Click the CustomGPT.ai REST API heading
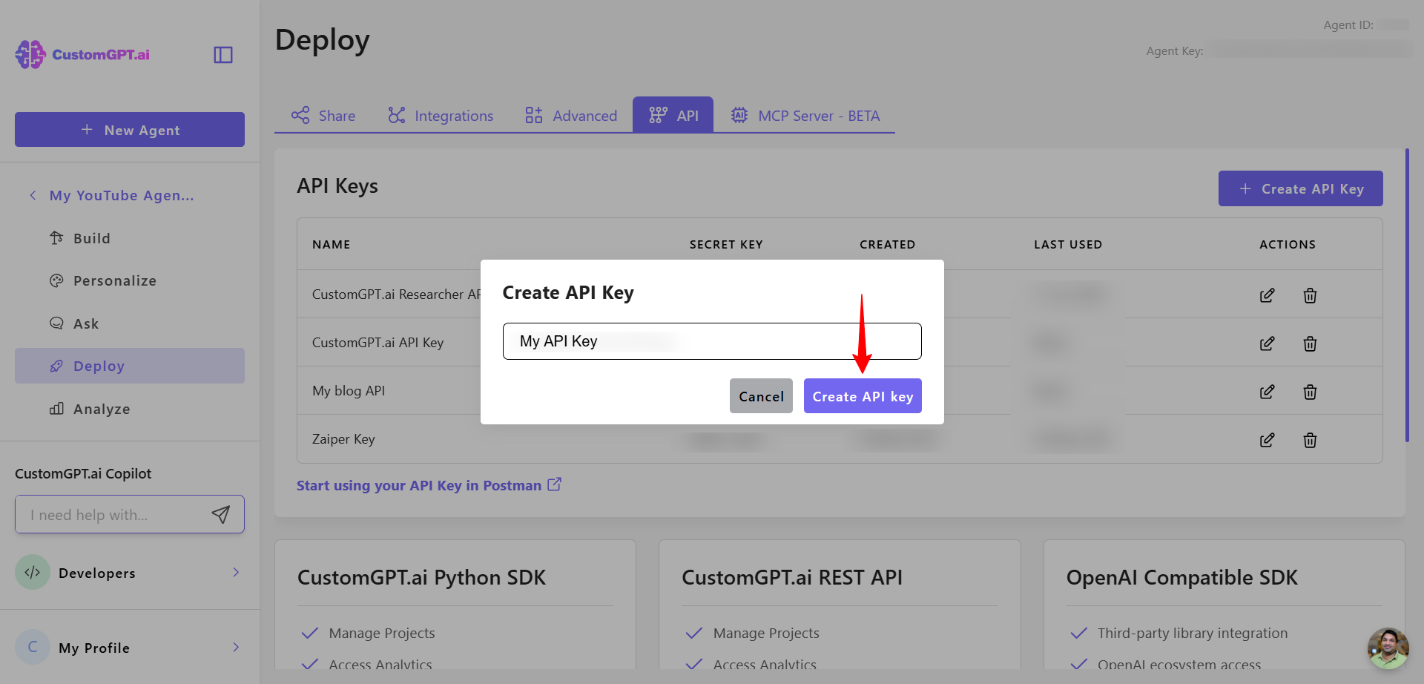Screen dimensions: 1424x684 [792, 578]
